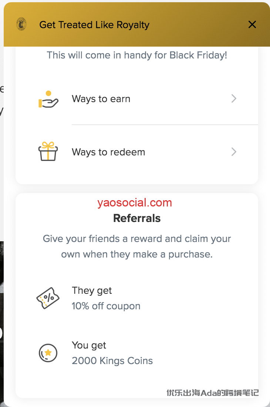270x407 pixels.
Task: Select the You get label
Action: (x=89, y=345)
